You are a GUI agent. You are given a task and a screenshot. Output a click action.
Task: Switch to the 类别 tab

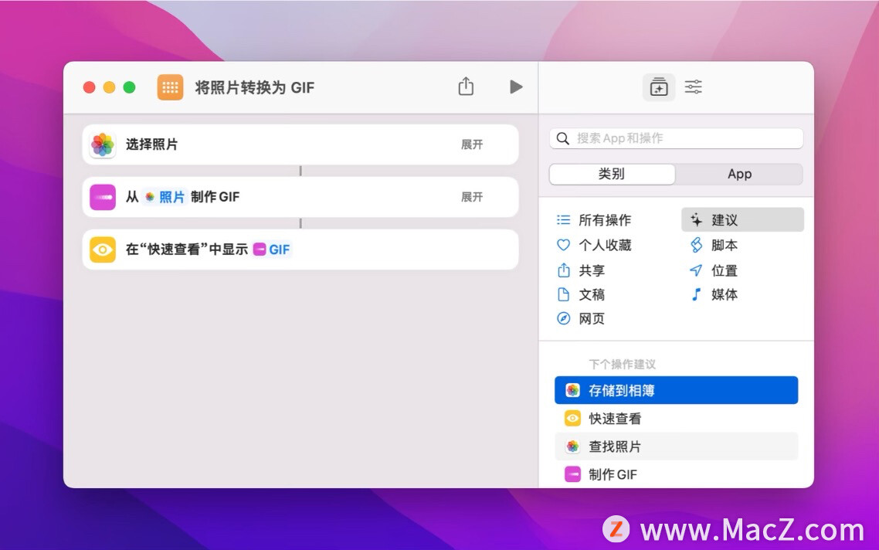[x=612, y=174]
